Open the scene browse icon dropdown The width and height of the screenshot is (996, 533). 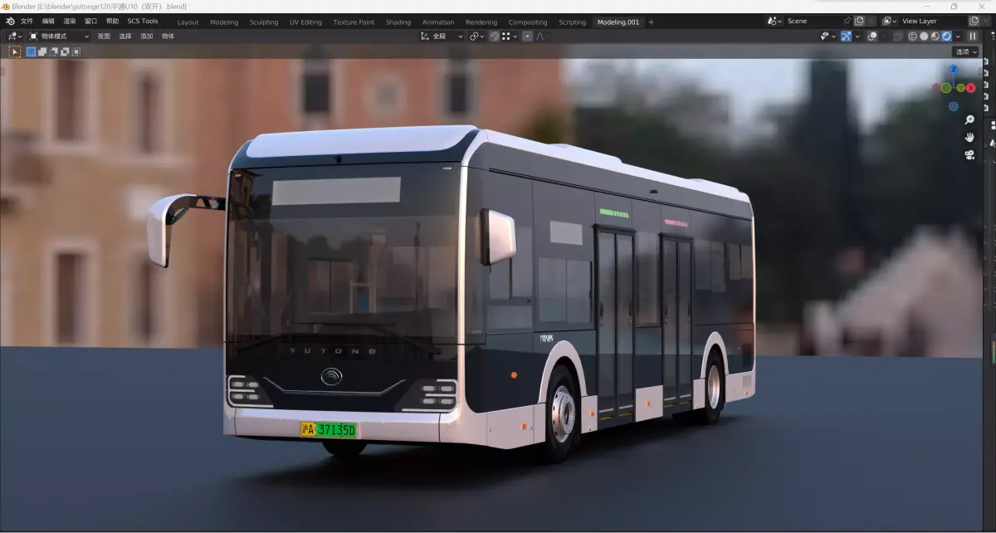pos(774,22)
